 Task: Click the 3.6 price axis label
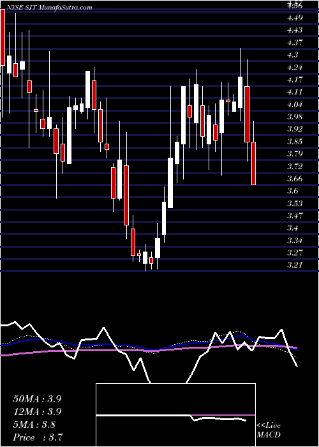(x=293, y=191)
